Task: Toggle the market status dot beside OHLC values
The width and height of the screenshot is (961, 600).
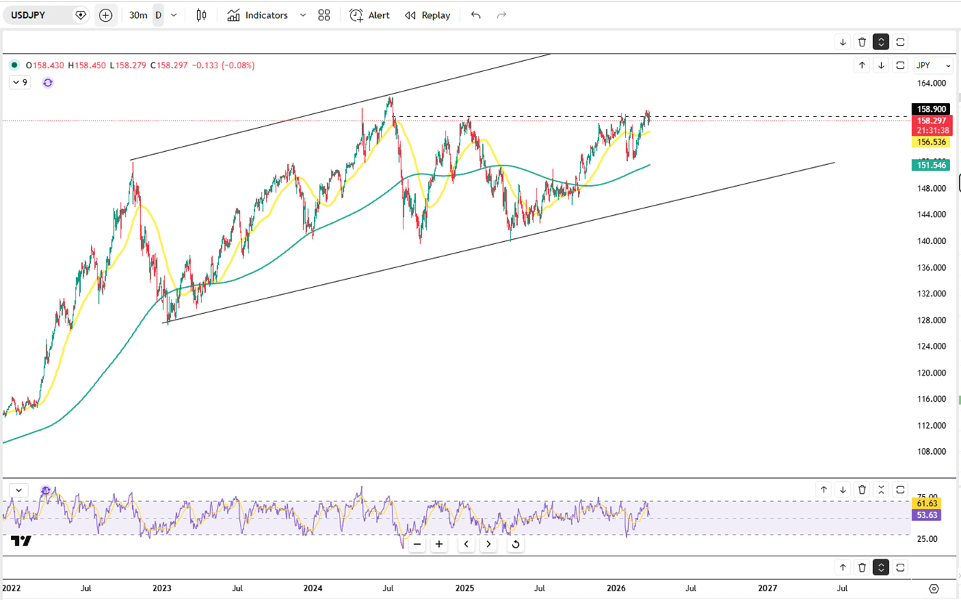Action: (15, 65)
